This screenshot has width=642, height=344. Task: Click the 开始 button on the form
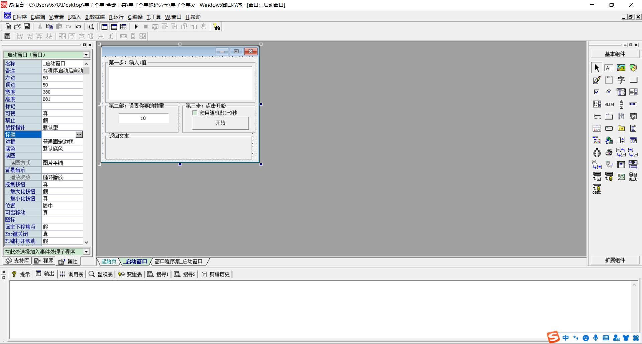pyautogui.click(x=220, y=123)
